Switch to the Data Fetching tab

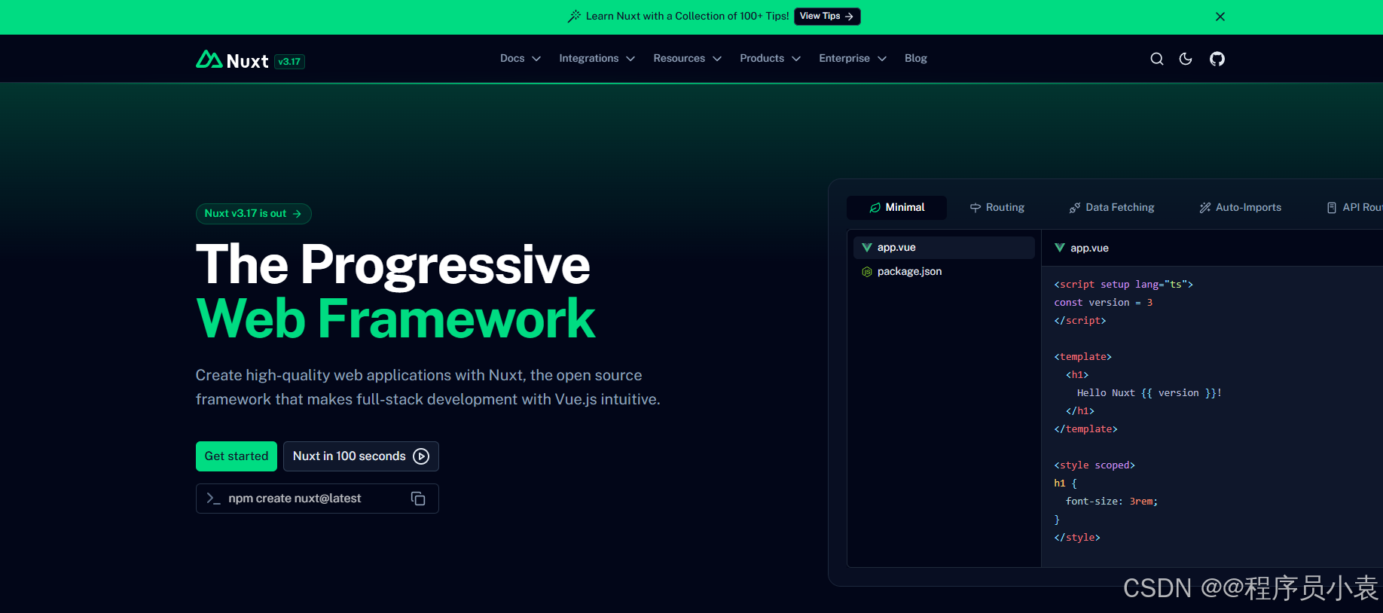tap(1111, 208)
